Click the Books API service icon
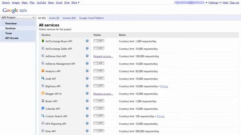 [43, 101]
